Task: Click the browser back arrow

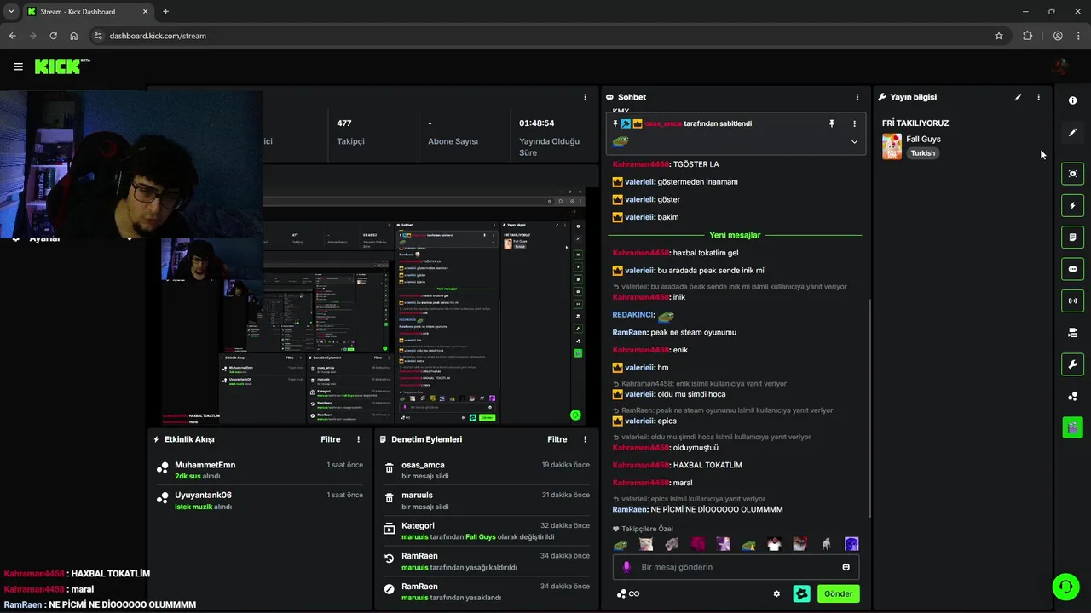Action: tap(12, 36)
